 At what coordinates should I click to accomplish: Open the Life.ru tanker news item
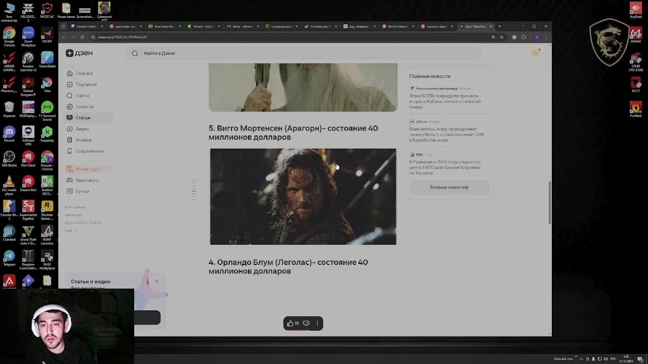(447, 131)
